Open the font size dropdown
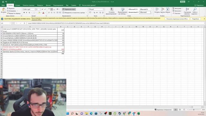206x116 pixels. pos(40,9)
